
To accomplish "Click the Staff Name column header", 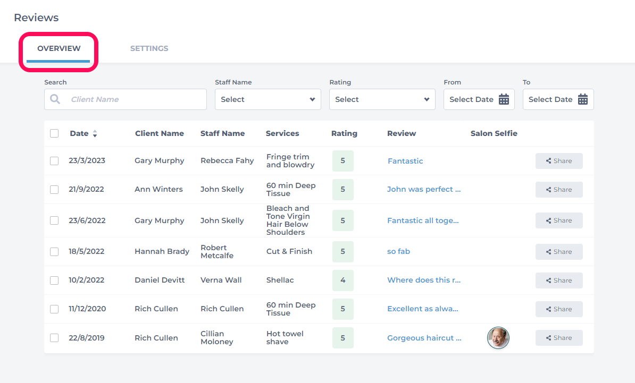I will pos(222,133).
